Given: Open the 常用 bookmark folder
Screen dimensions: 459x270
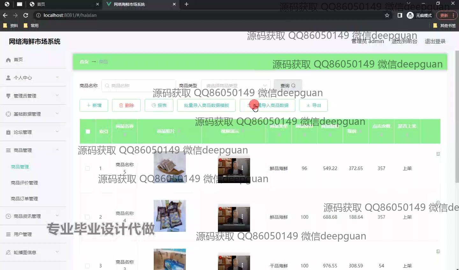Looking at the screenshot, I should tap(31, 25).
